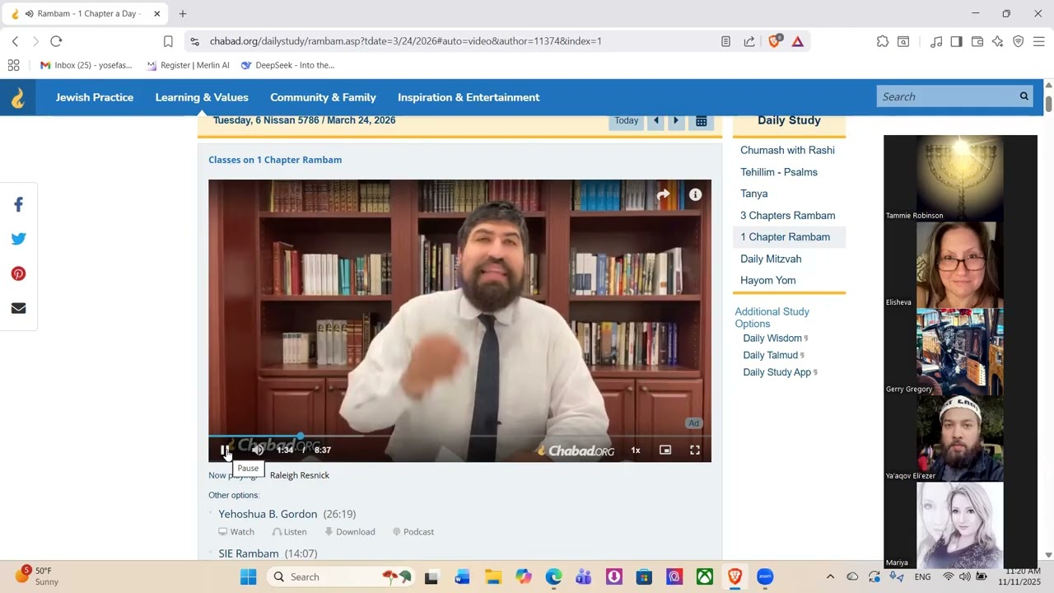Click 'Classes on 1 Chapter Rambam' heading
Image resolution: width=1054 pixels, height=593 pixels.
pos(275,160)
